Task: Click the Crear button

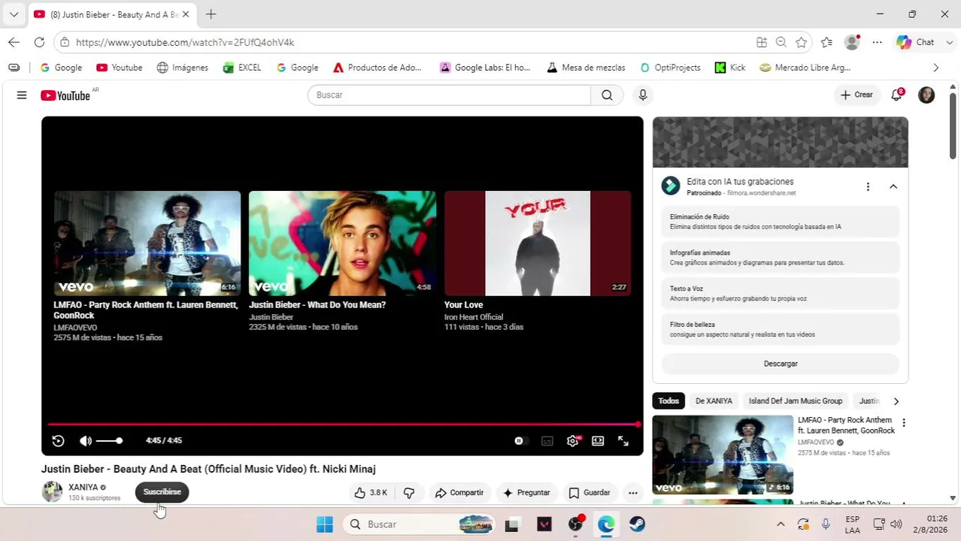Action: click(x=856, y=95)
